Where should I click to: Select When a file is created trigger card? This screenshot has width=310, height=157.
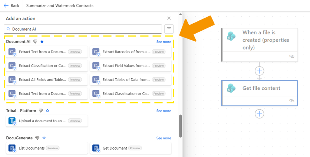coord(260,45)
